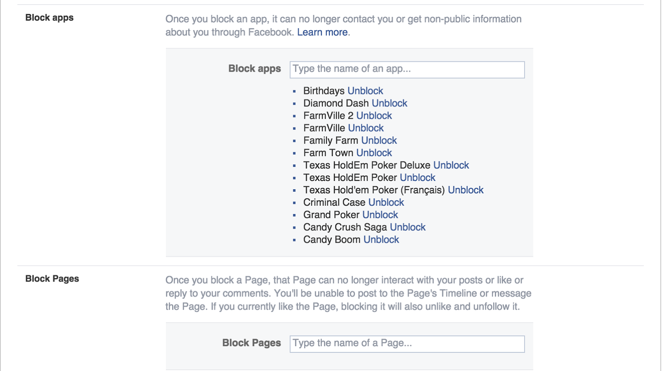The width and height of the screenshot is (662, 371).
Task: Focus the Block Pages name field
Action: (407, 344)
